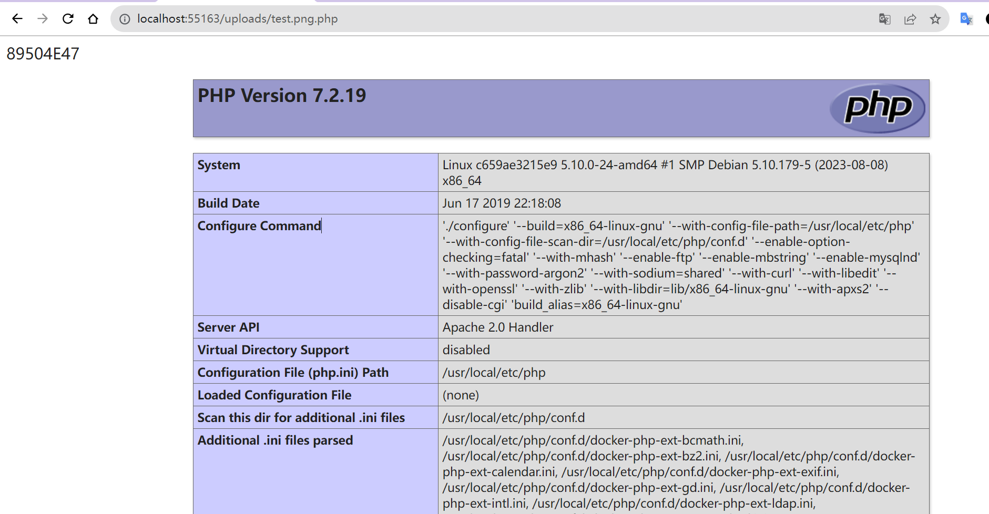View site information for localhost
The width and height of the screenshot is (989, 514).
(125, 19)
